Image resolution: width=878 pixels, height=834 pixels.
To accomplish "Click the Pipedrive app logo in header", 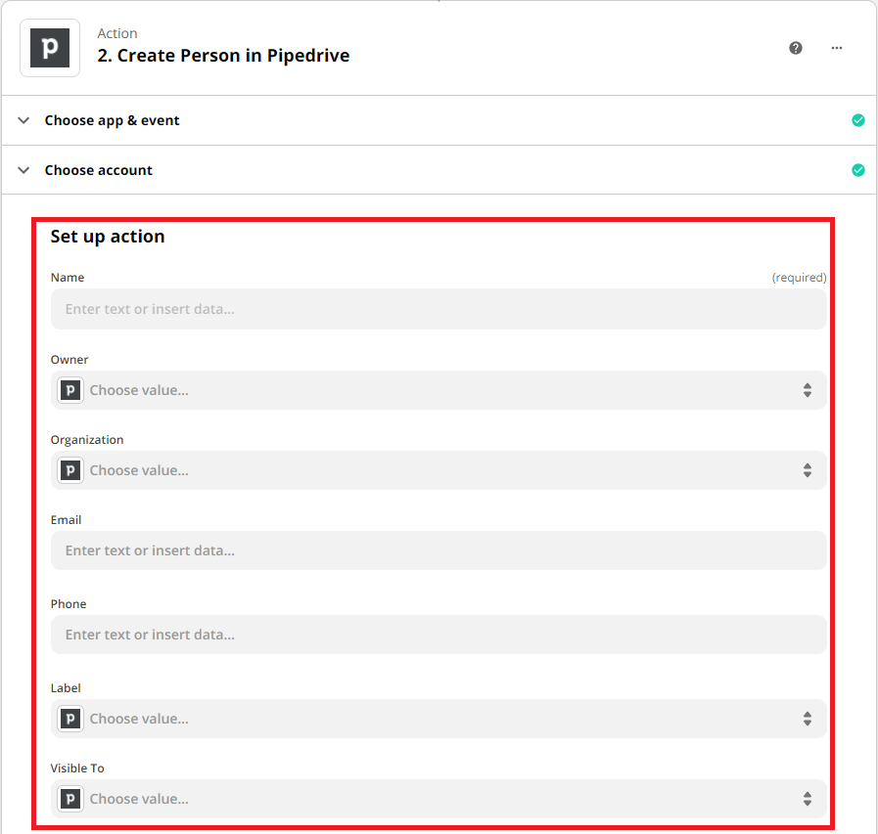I will [50, 48].
